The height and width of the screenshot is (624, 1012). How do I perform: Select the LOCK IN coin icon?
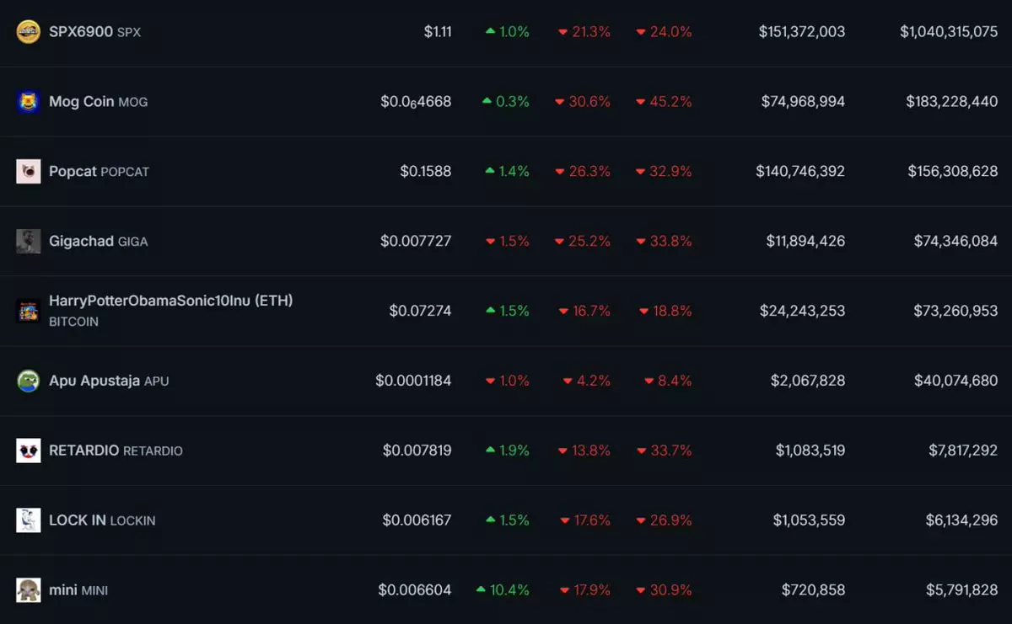coord(29,520)
